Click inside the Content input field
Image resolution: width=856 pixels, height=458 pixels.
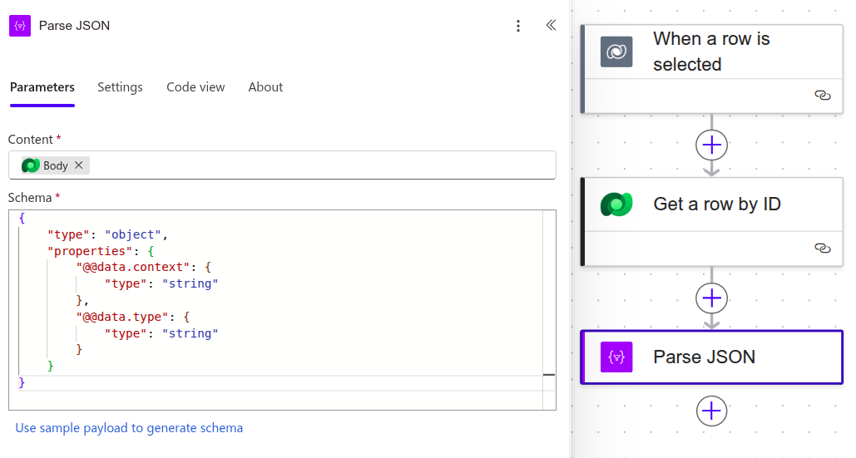coord(282,165)
